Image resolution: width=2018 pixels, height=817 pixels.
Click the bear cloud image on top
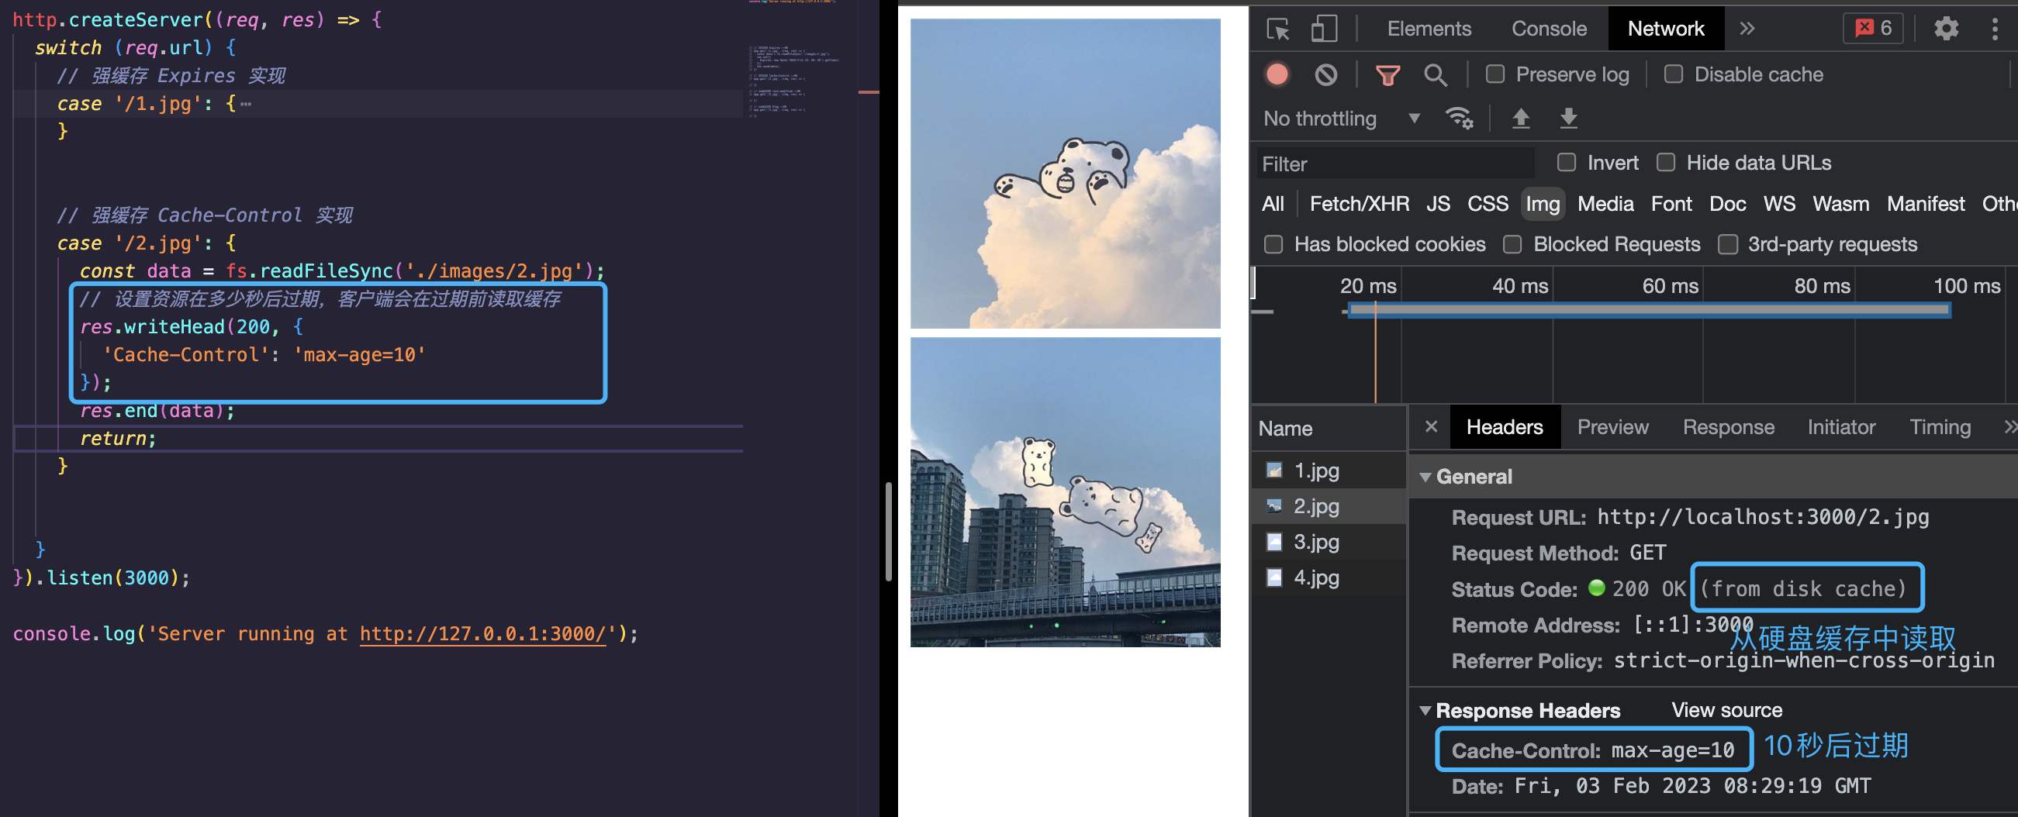tap(1065, 173)
